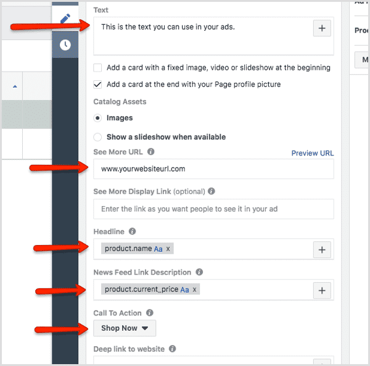Uncheck the Page profile picture end card option
Screen dimensions: 370x366
point(97,85)
